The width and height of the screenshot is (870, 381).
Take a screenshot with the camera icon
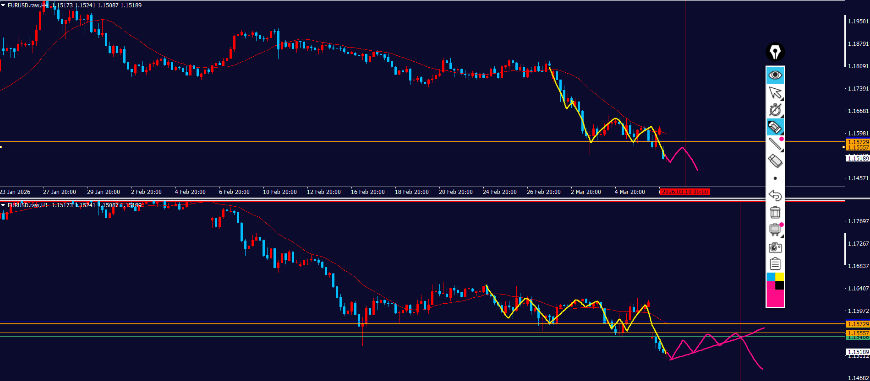click(775, 247)
